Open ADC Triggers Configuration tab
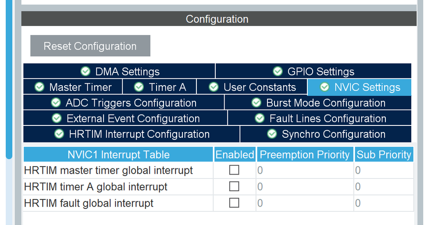This screenshot has width=438, height=225. [x=124, y=103]
